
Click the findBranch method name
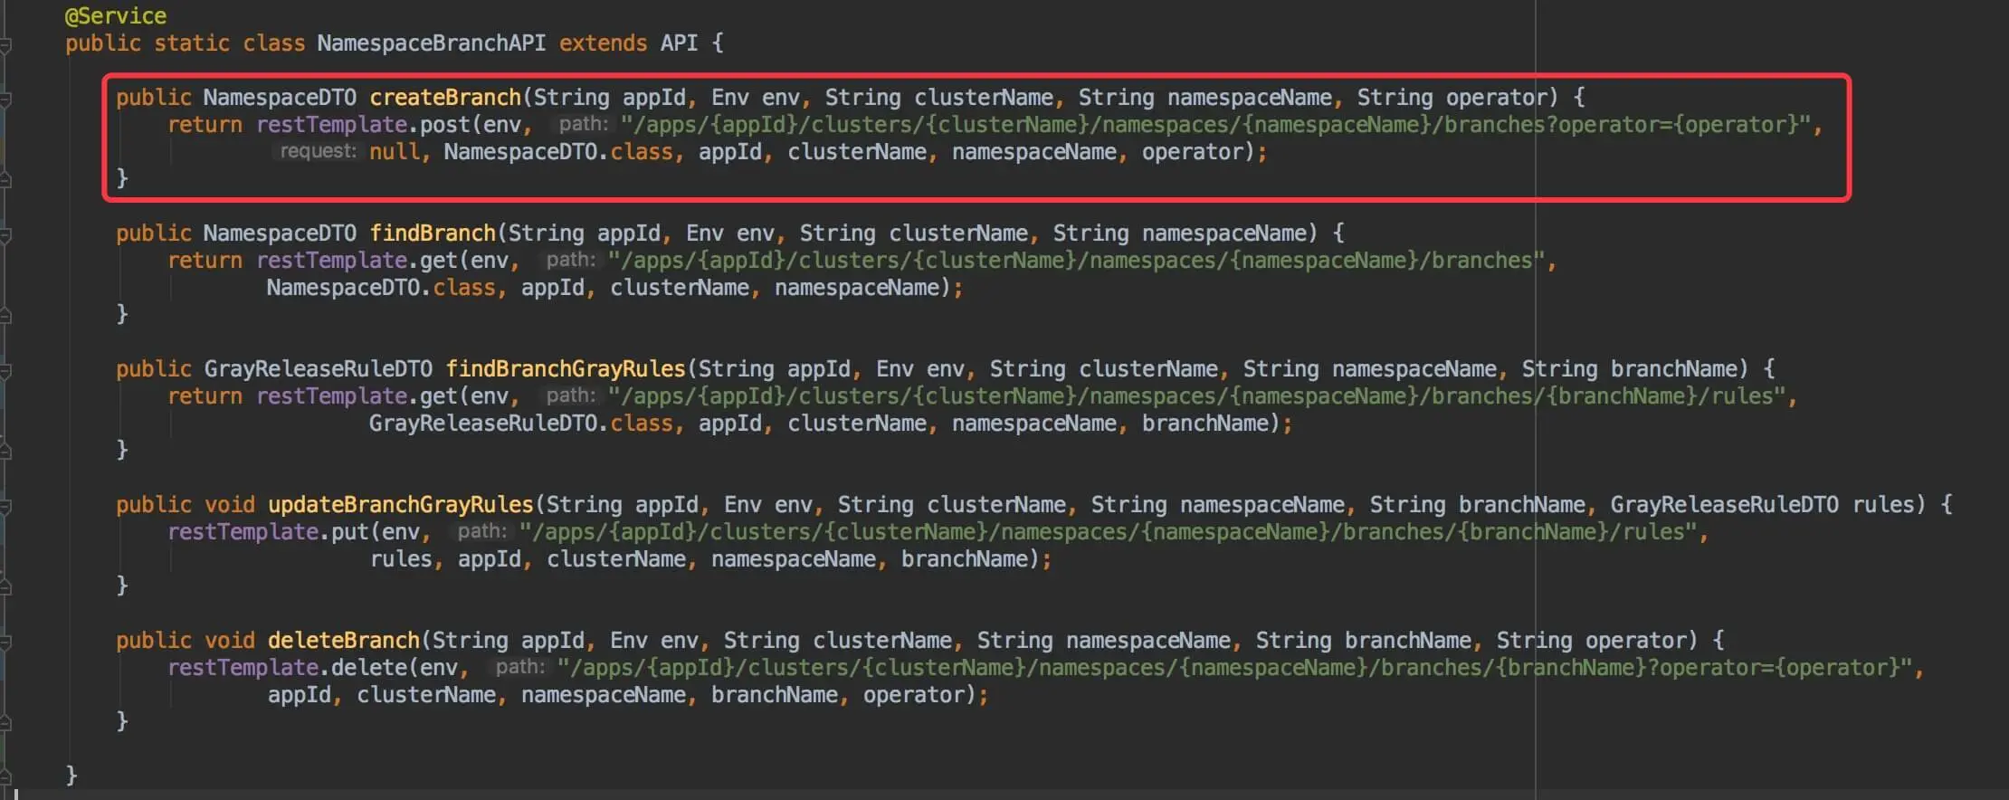click(433, 233)
